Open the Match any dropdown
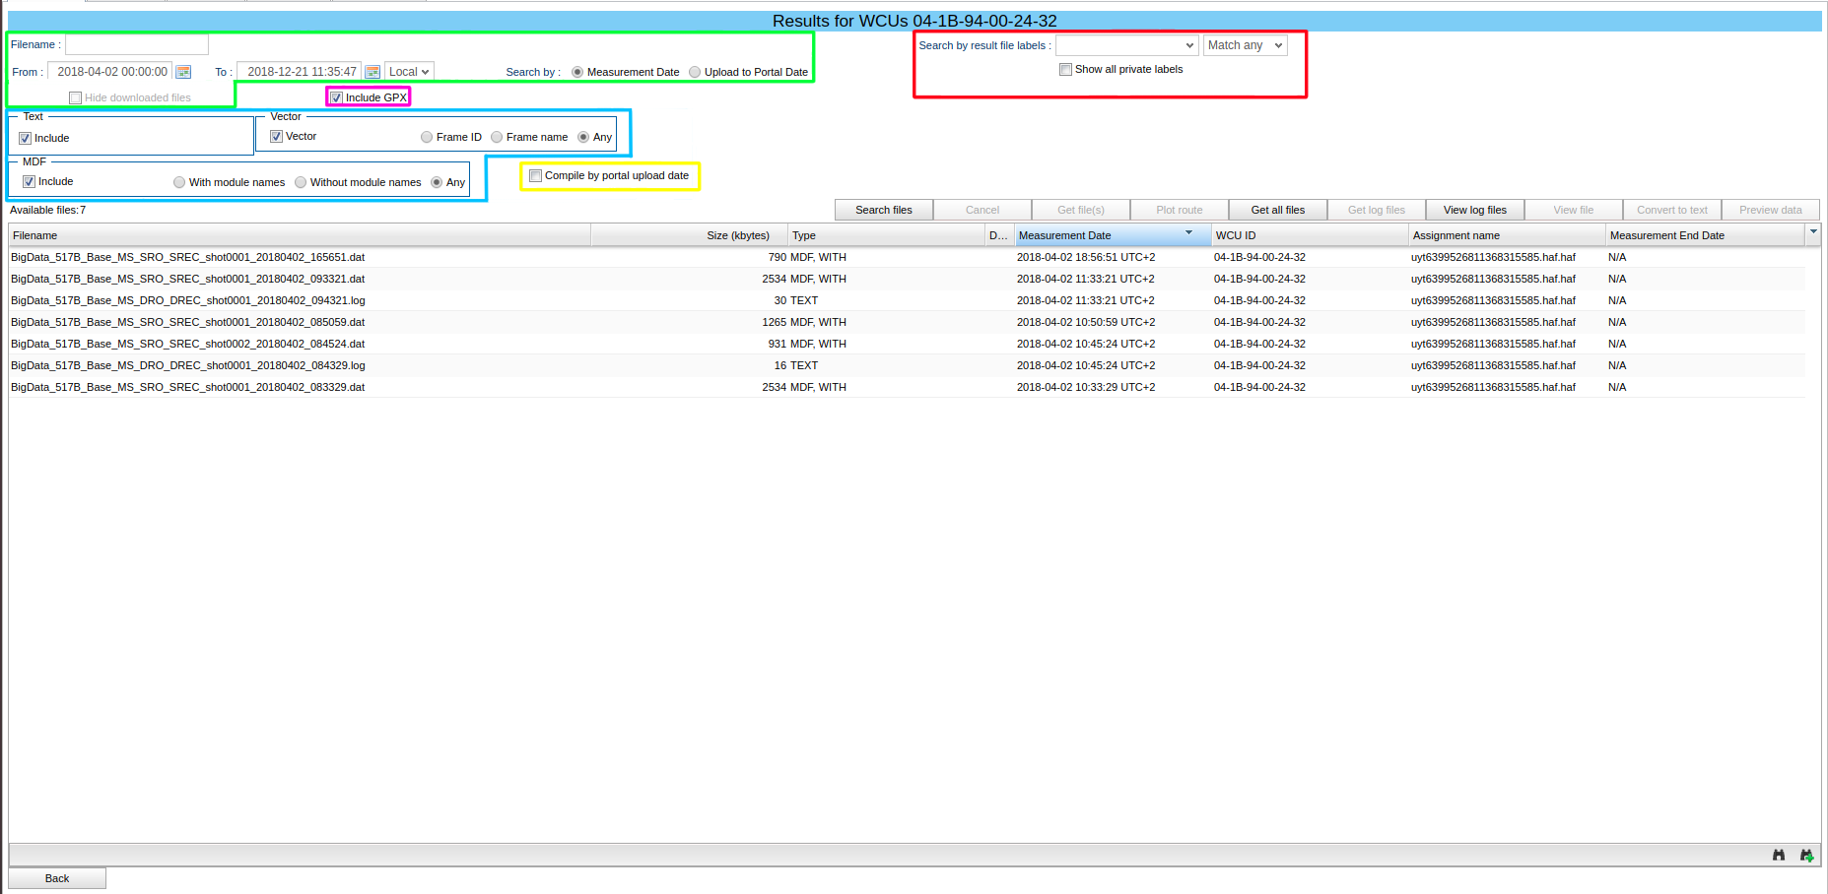The width and height of the screenshot is (1828, 894). coord(1245,45)
